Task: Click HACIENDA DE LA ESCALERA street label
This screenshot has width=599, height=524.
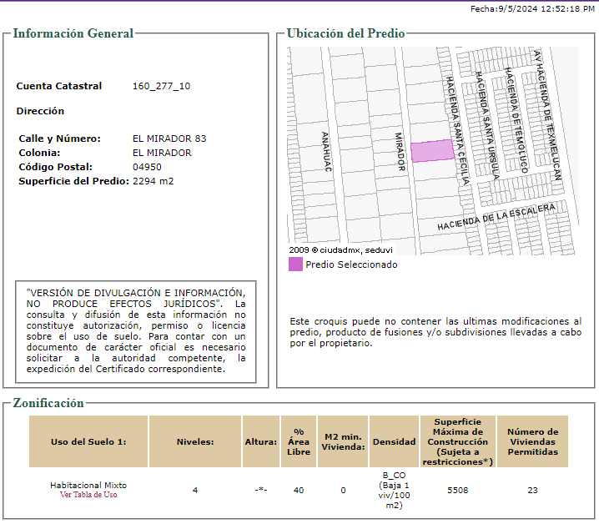Action: click(x=496, y=217)
